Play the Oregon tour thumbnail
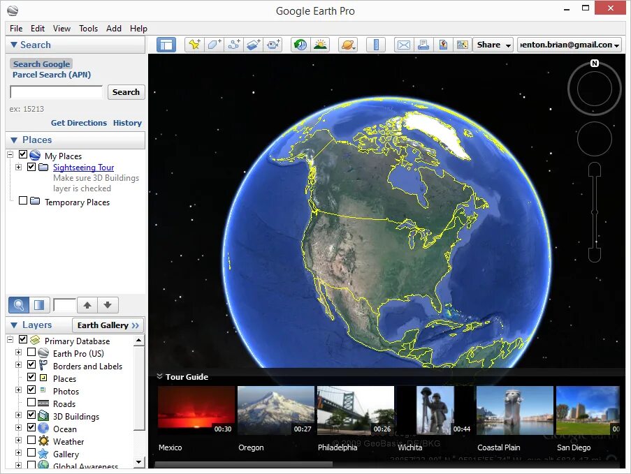This screenshot has width=631, height=474. click(275, 410)
